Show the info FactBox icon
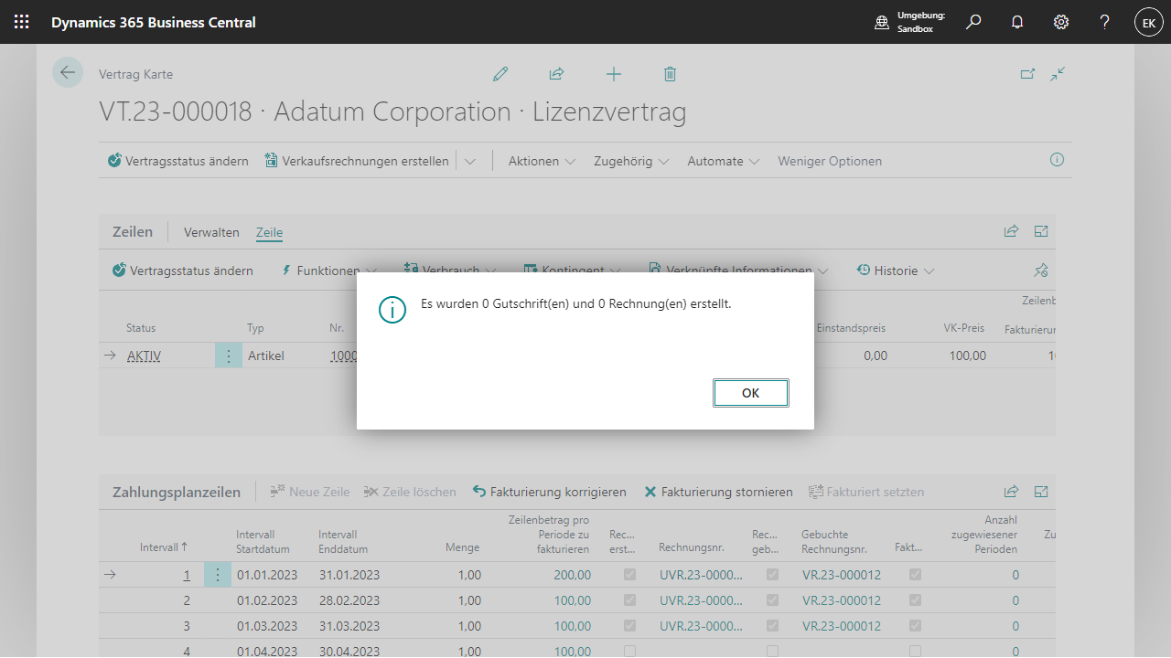1171x658 pixels. coord(1057,160)
